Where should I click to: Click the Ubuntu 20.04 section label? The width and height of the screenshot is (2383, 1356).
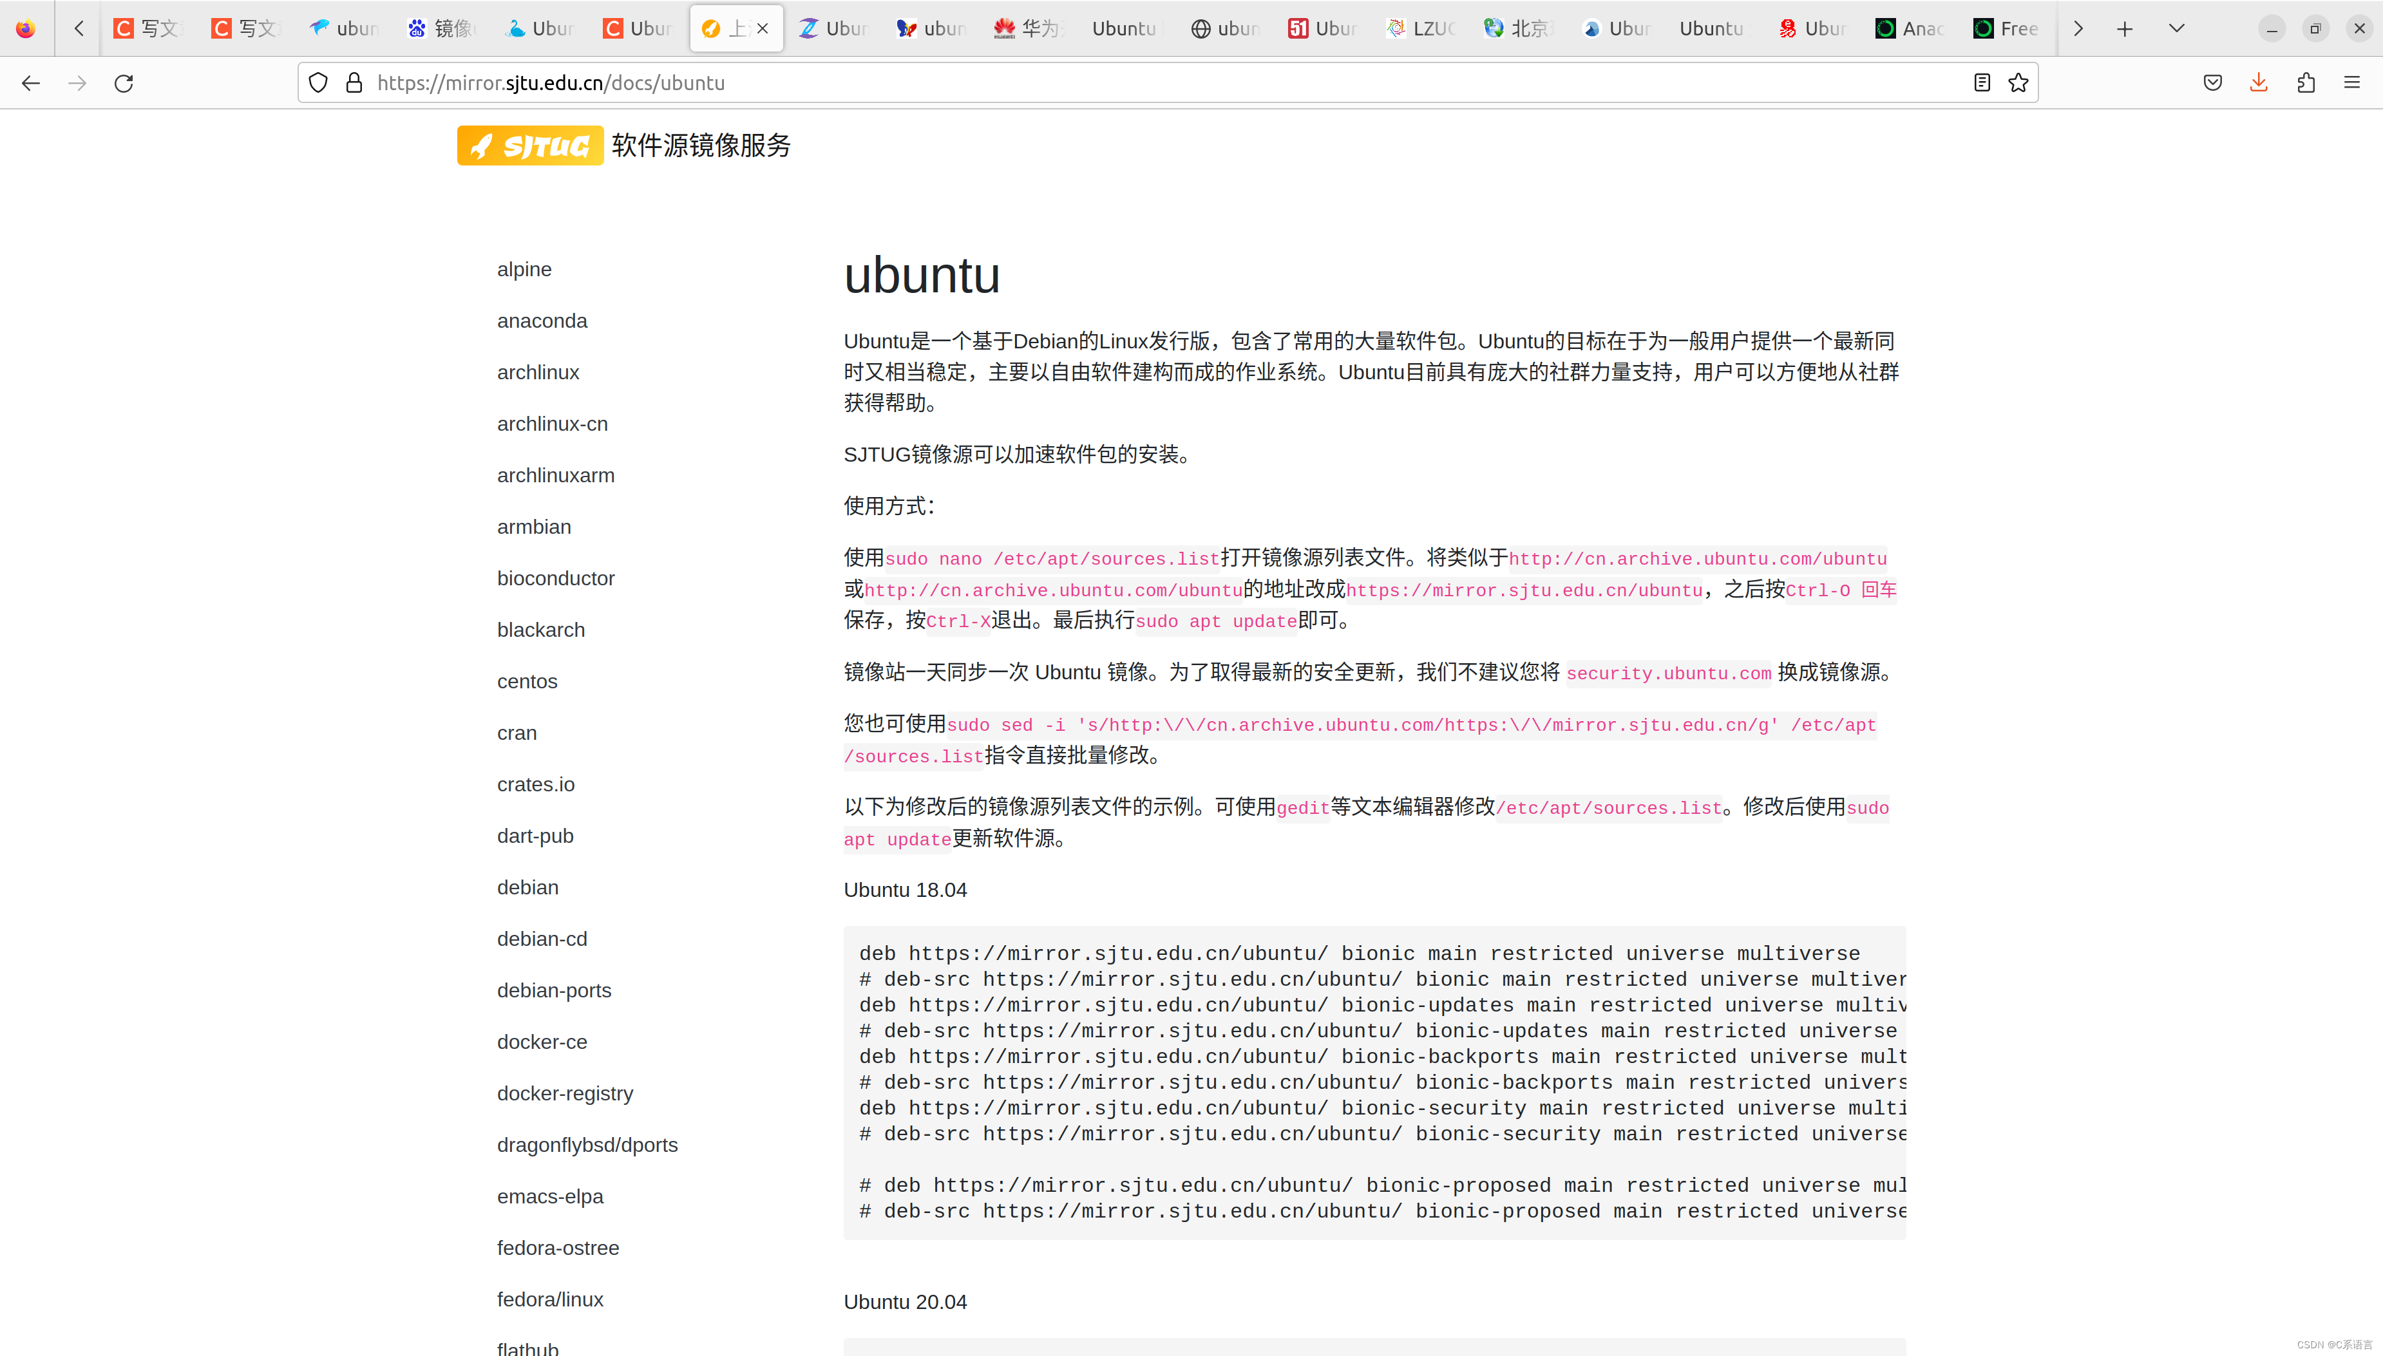(906, 1302)
